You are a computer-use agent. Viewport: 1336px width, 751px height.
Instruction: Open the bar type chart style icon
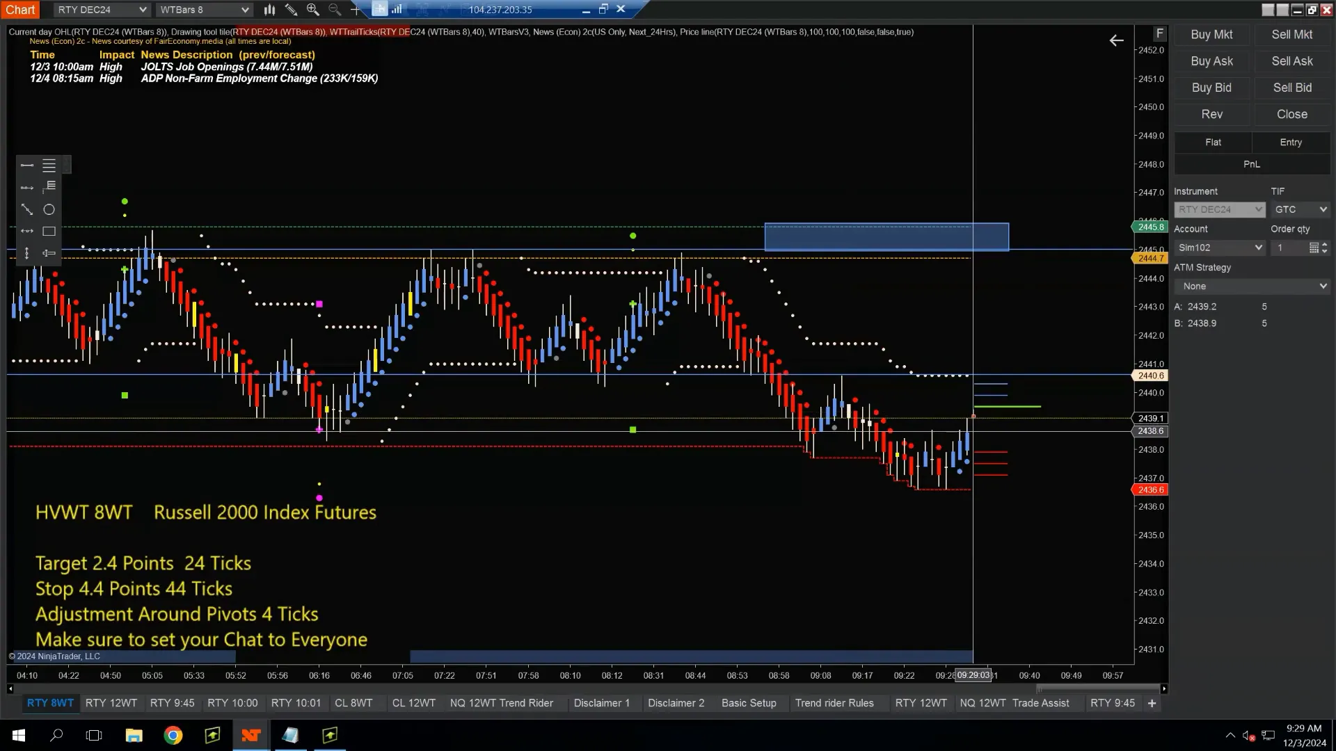[269, 10]
